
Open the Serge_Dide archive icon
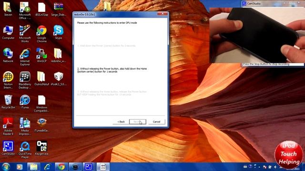58,9
